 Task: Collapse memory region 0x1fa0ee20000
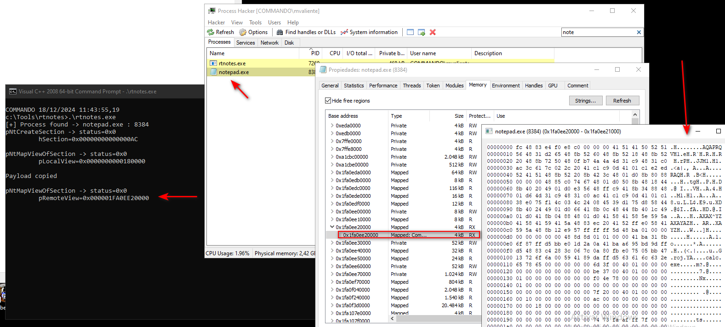coord(332,227)
